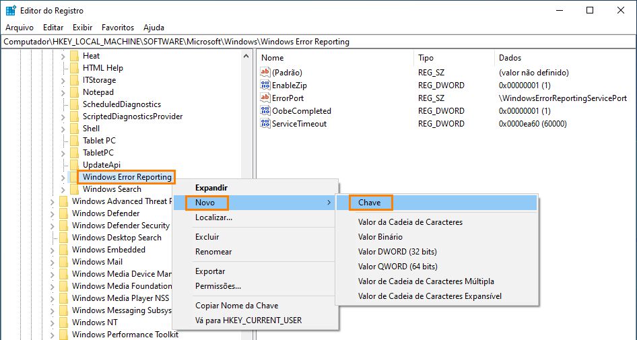Click the ErrorPort string value icon
This screenshot has height=340, width=637.
pos(265,98)
